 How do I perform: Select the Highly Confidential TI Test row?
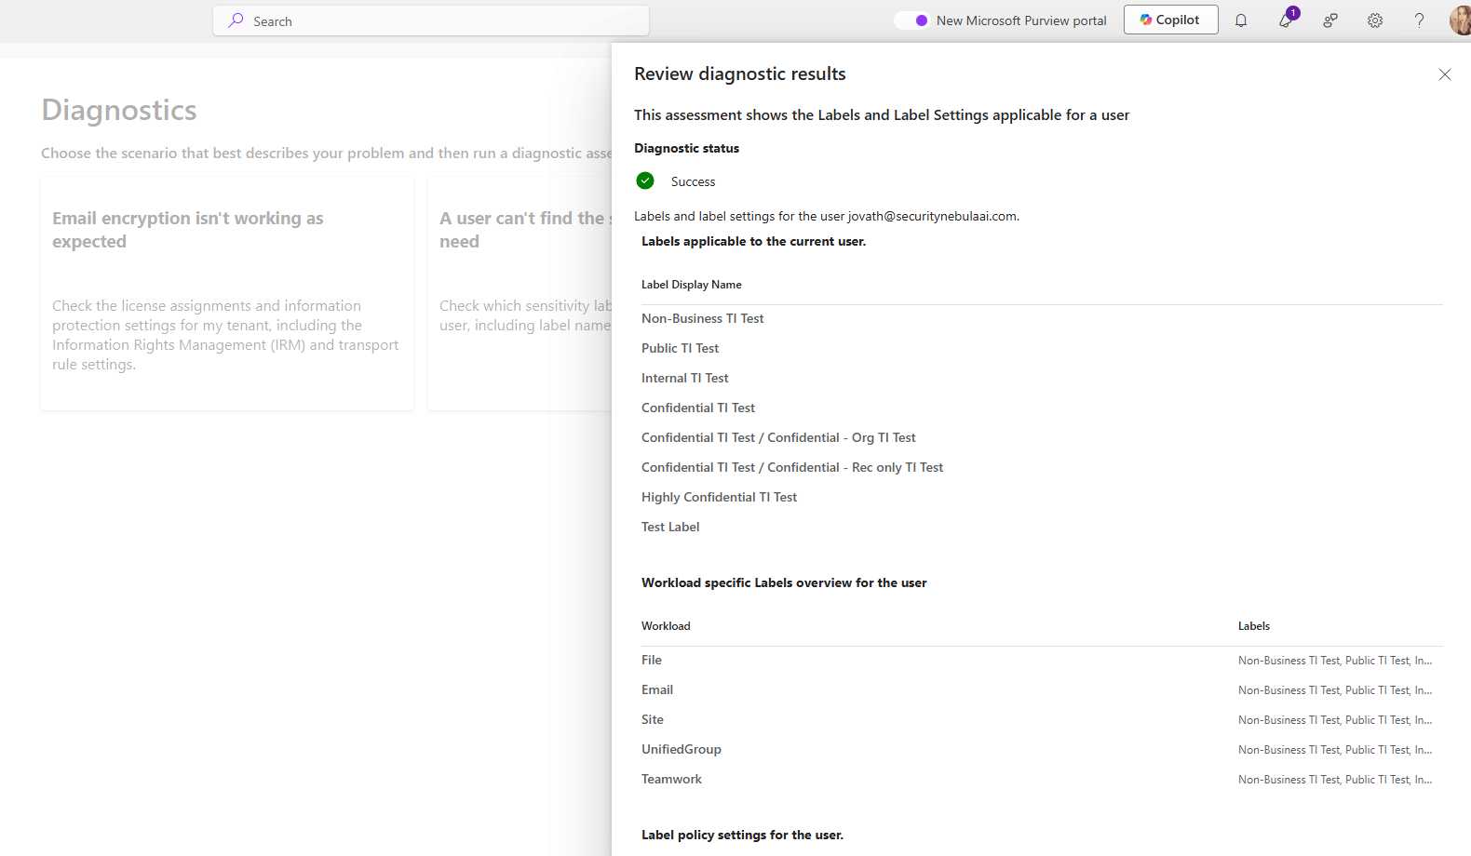tap(719, 497)
